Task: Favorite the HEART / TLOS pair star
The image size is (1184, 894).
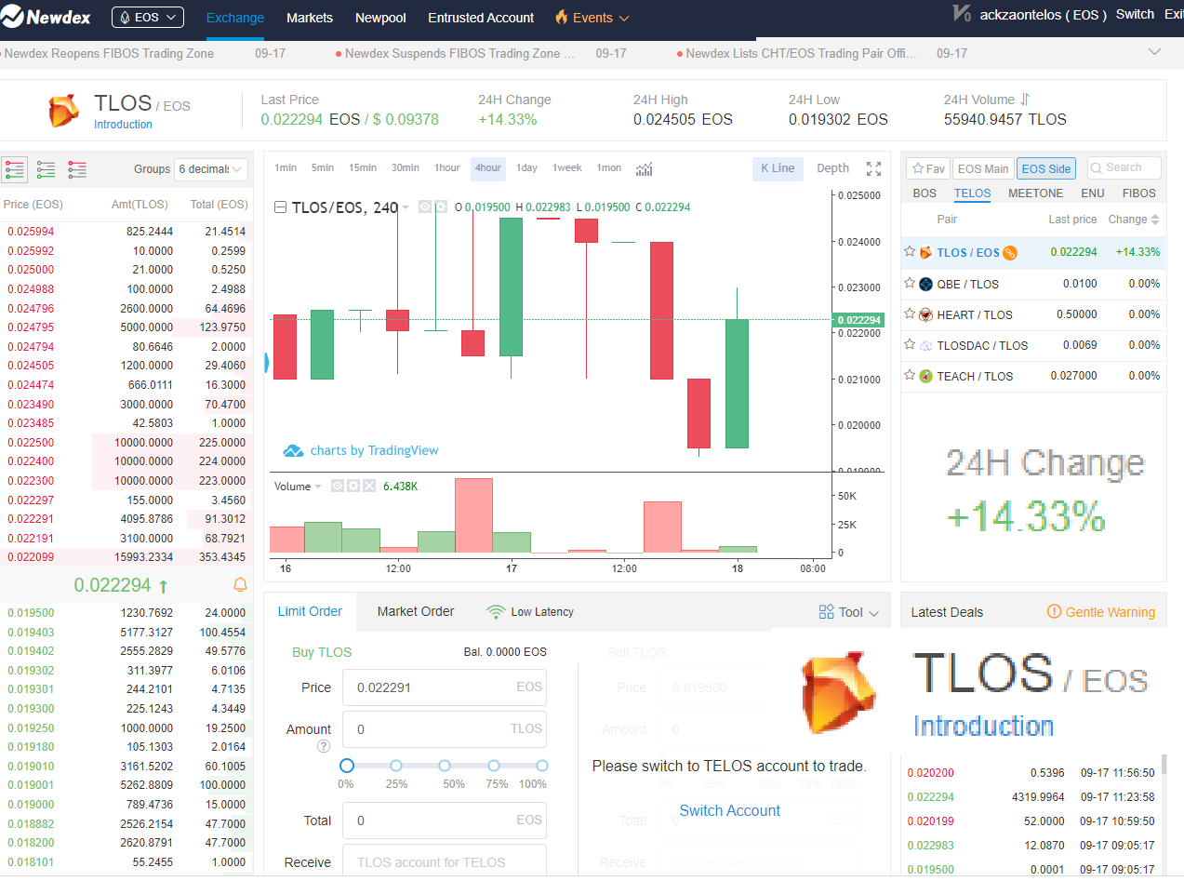Action: [910, 314]
